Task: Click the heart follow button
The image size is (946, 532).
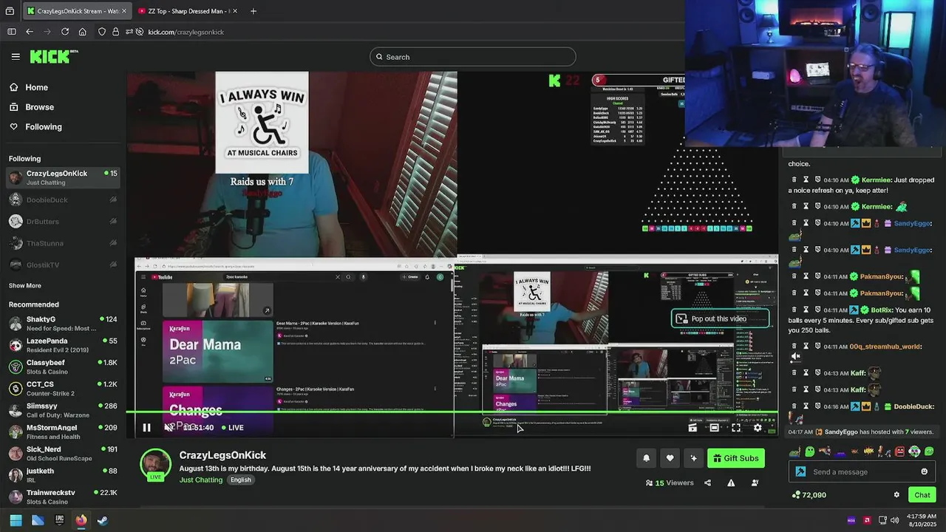Action: (670, 458)
